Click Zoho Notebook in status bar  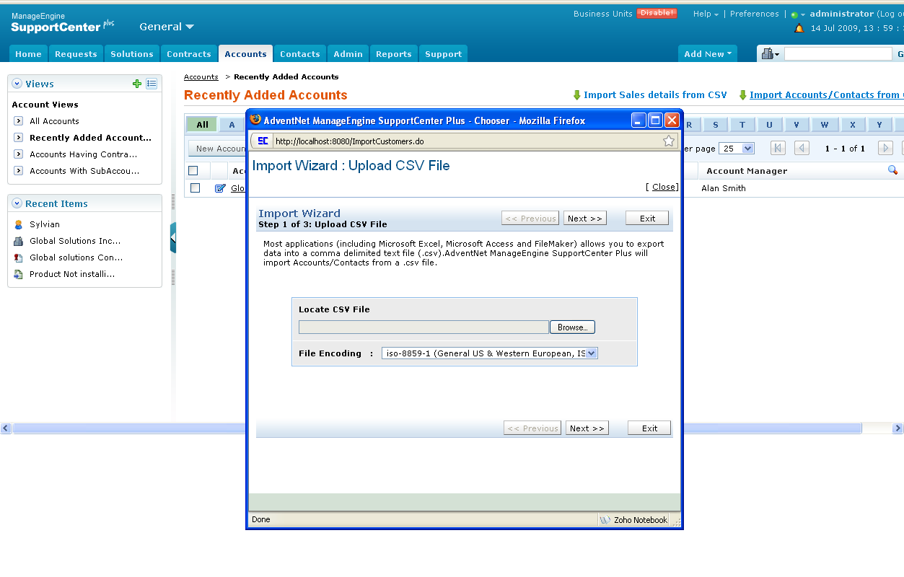(x=634, y=520)
